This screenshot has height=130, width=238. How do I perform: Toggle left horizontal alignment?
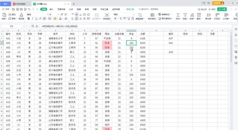[x=73, y=19]
